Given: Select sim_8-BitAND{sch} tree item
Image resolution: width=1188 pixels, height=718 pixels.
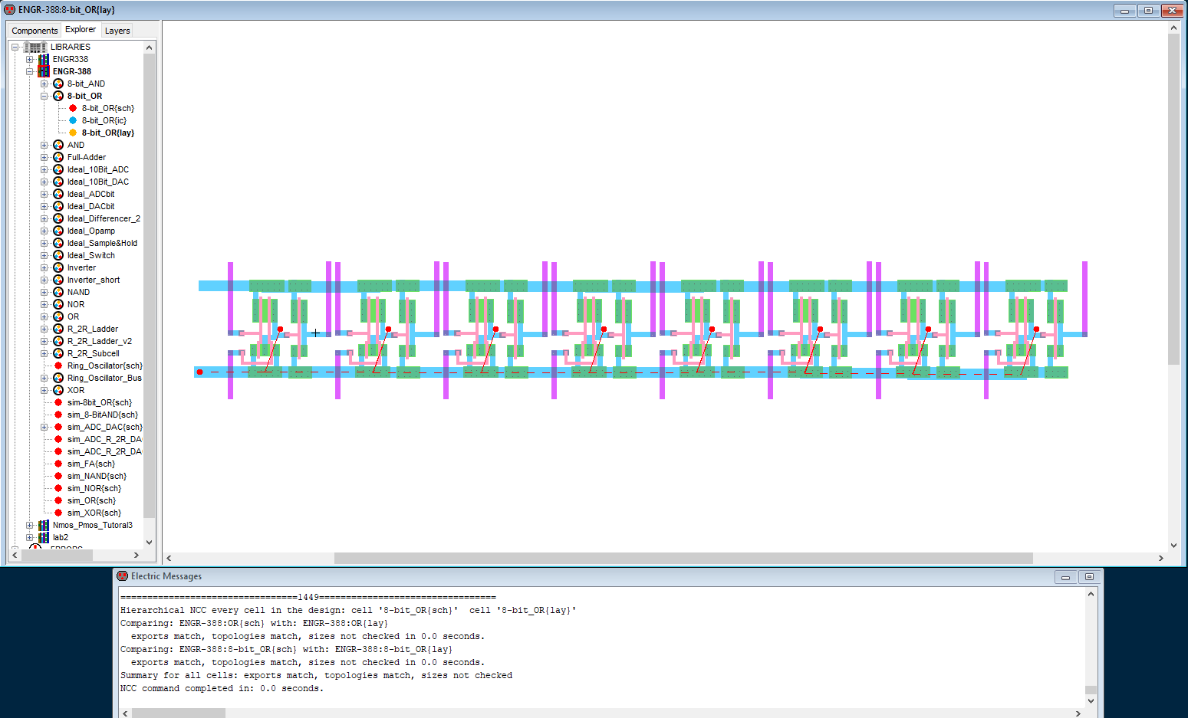Looking at the screenshot, I should tap(103, 415).
